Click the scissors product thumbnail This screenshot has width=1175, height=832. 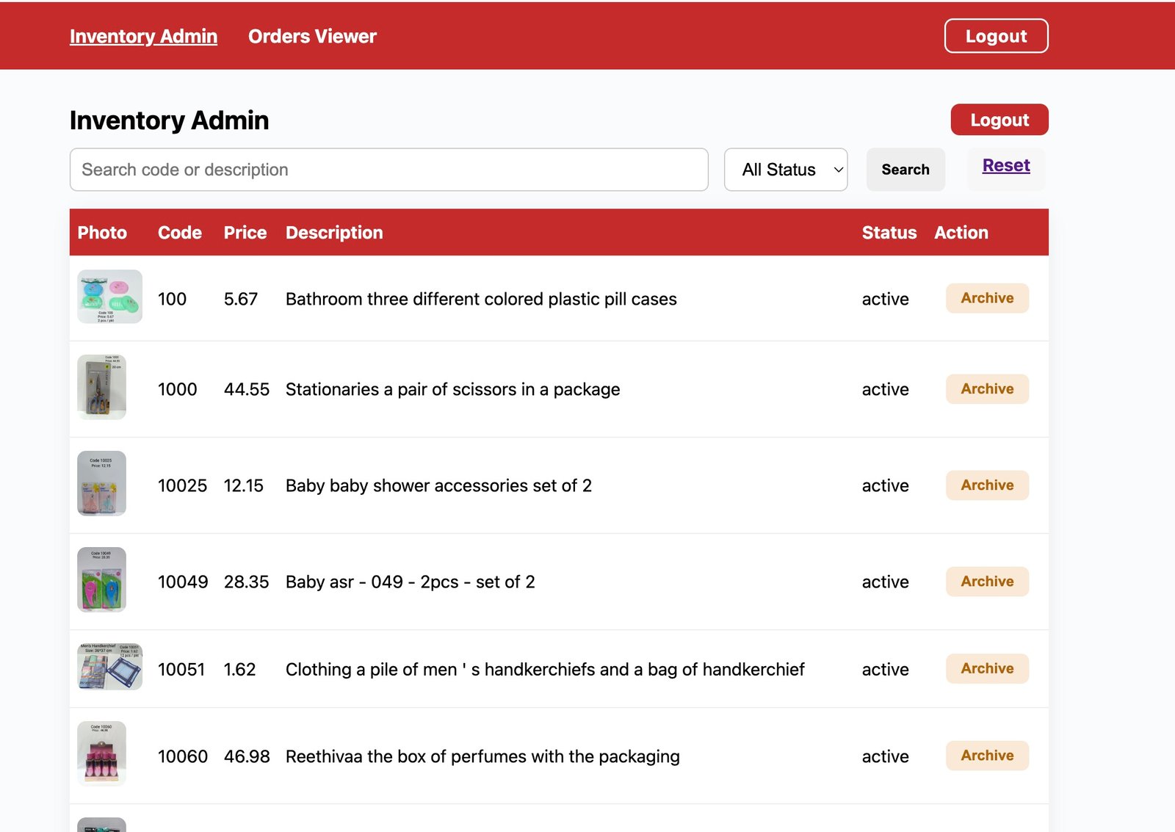101,387
